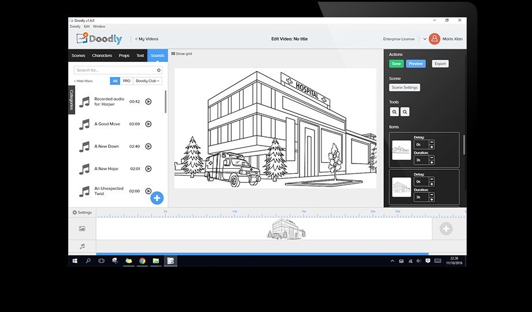Switch to the Text tab
This screenshot has width=532, height=312.
(x=140, y=55)
